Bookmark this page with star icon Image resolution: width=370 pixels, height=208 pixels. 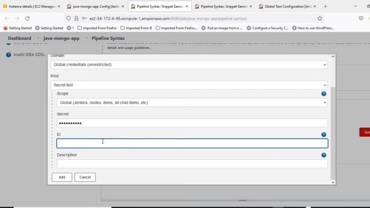tap(320, 18)
